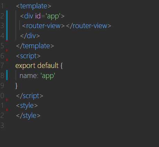The width and height of the screenshot is (159, 147).
Task: Click the closing router-view tag
Action: click(x=88, y=26)
